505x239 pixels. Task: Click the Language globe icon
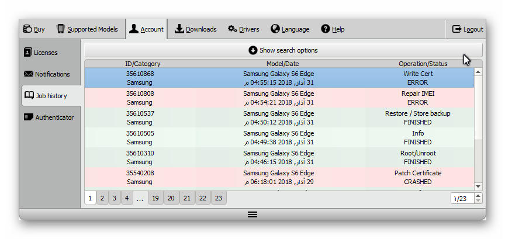pyautogui.click(x=275, y=29)
